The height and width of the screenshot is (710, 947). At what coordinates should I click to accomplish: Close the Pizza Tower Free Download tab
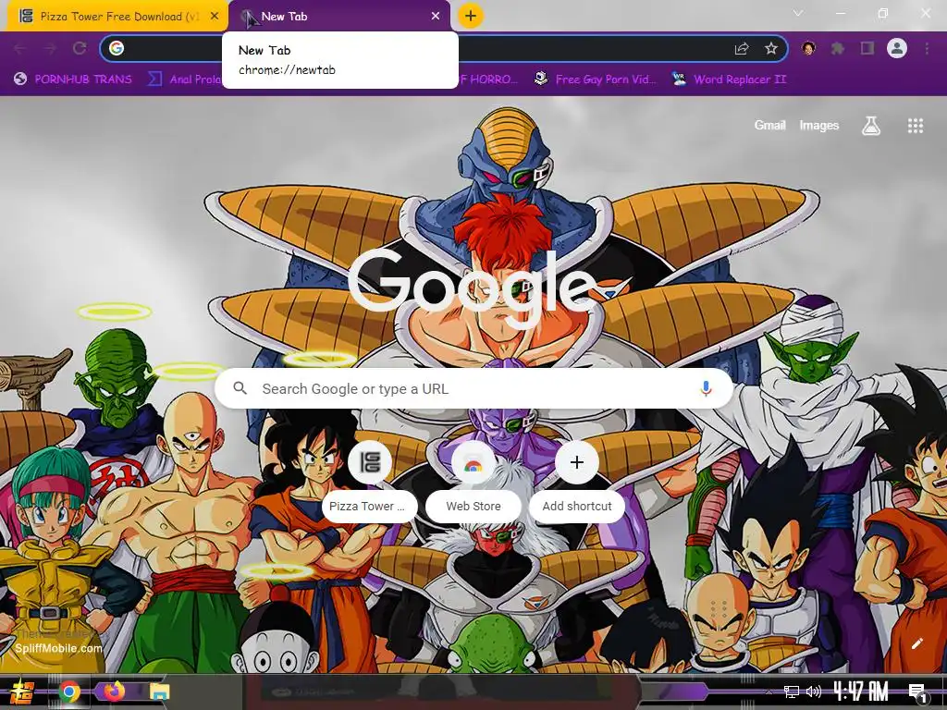click(x=215, y=17)
